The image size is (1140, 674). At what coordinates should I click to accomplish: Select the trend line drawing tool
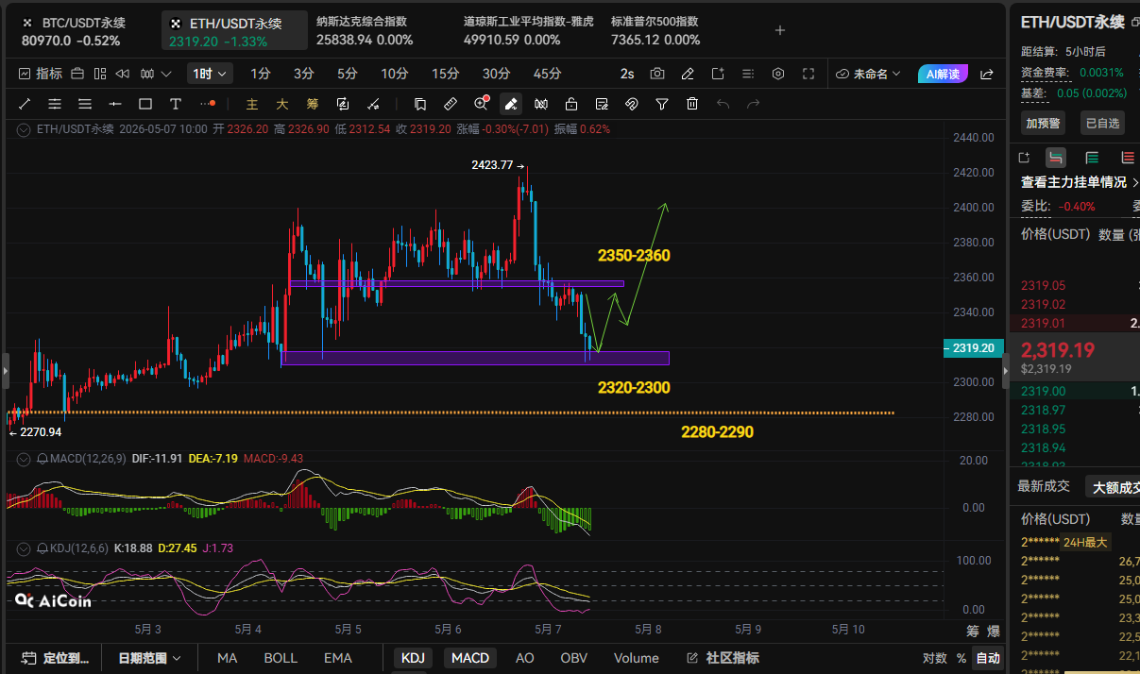tap(25, 104)
